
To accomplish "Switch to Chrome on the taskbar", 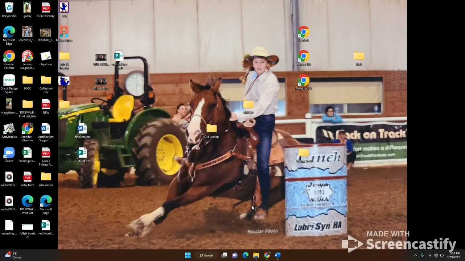I will 267,255.
